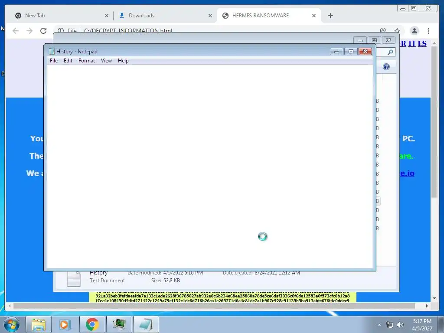Click inside the Notepad text area
444x333 pixels.
tap(209, 166)
